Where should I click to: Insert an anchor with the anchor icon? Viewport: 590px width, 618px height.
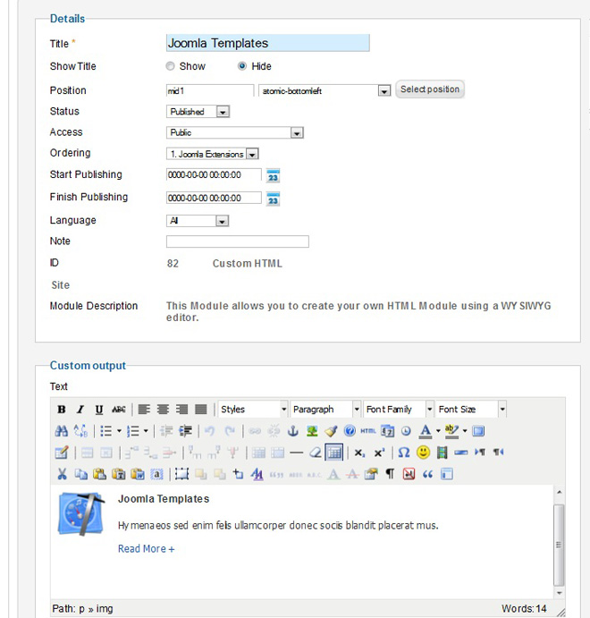pyautogui.click(x=291, y=431)
